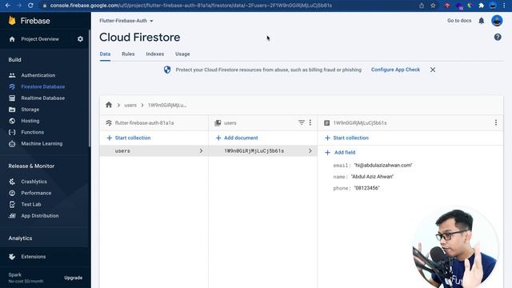This screenshot has height=288, width=512.
Task: Click the document ID in breadcrumb
Action: [x=167, y=105]
